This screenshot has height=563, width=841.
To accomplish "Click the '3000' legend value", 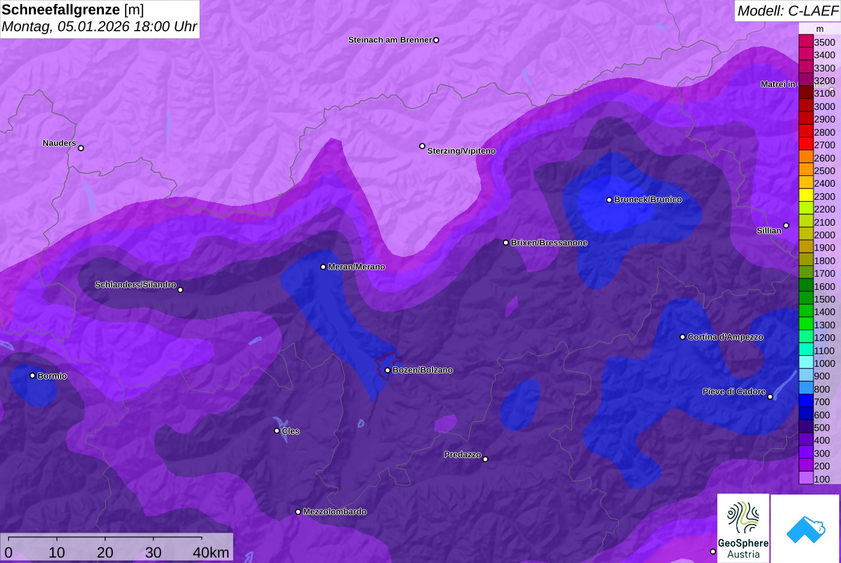I will pyautogui.click(x=824, y=106).
